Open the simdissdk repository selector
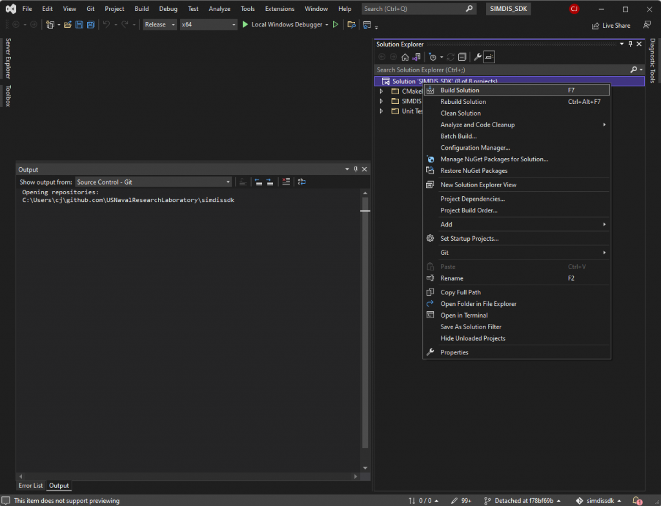Viewport: 661px width, 506px height. [x=598, y=501]
